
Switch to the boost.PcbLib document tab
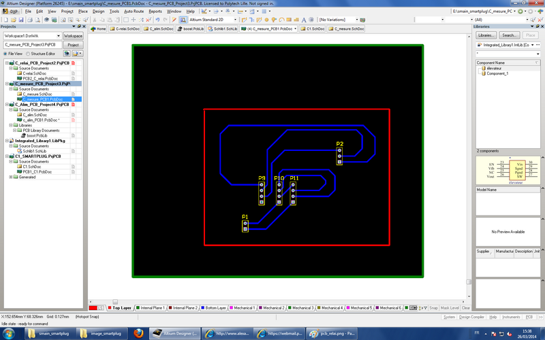coord(191,29)
